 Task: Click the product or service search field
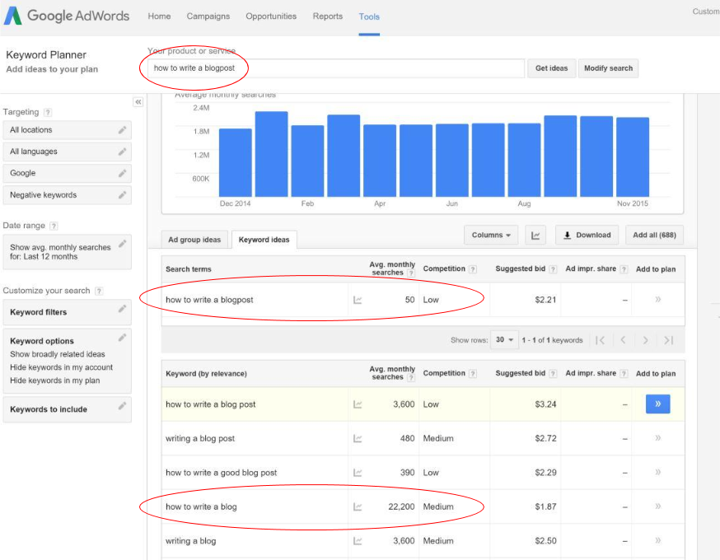pos(336,68)
